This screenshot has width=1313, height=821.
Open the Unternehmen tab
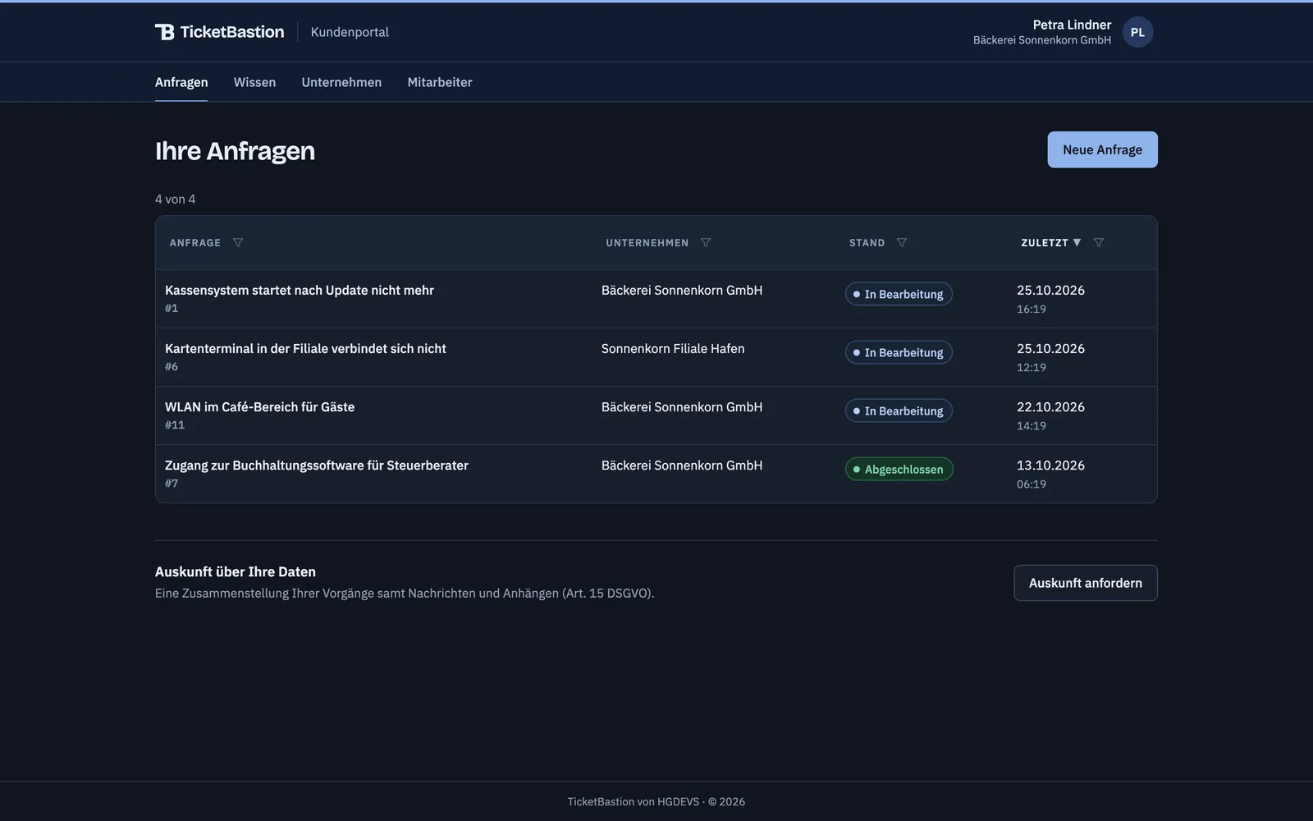tap(341, 82)
